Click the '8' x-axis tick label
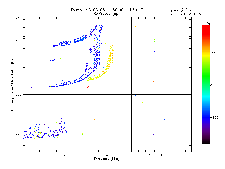This screenshot has width=225, height=169. 149,155
